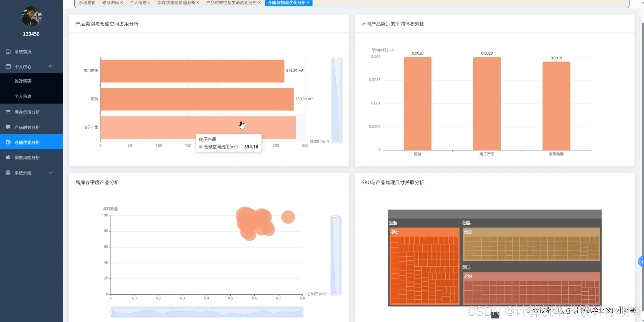Click the user avatar picture

31,17
